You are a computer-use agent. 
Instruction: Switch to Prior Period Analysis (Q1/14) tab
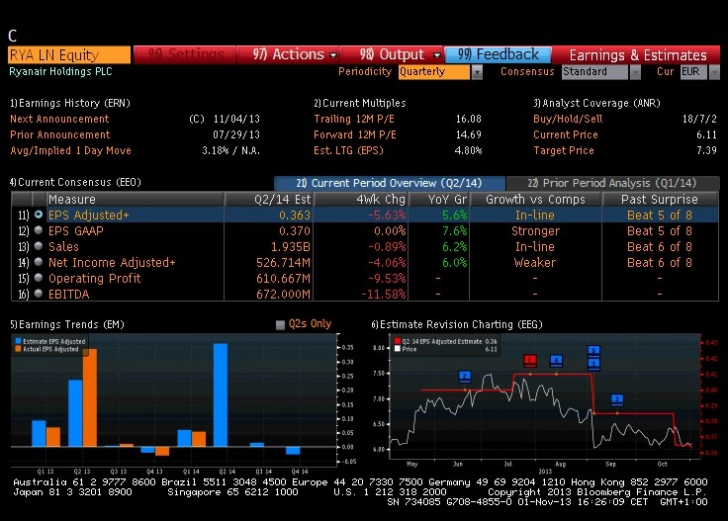coord(612,183)
